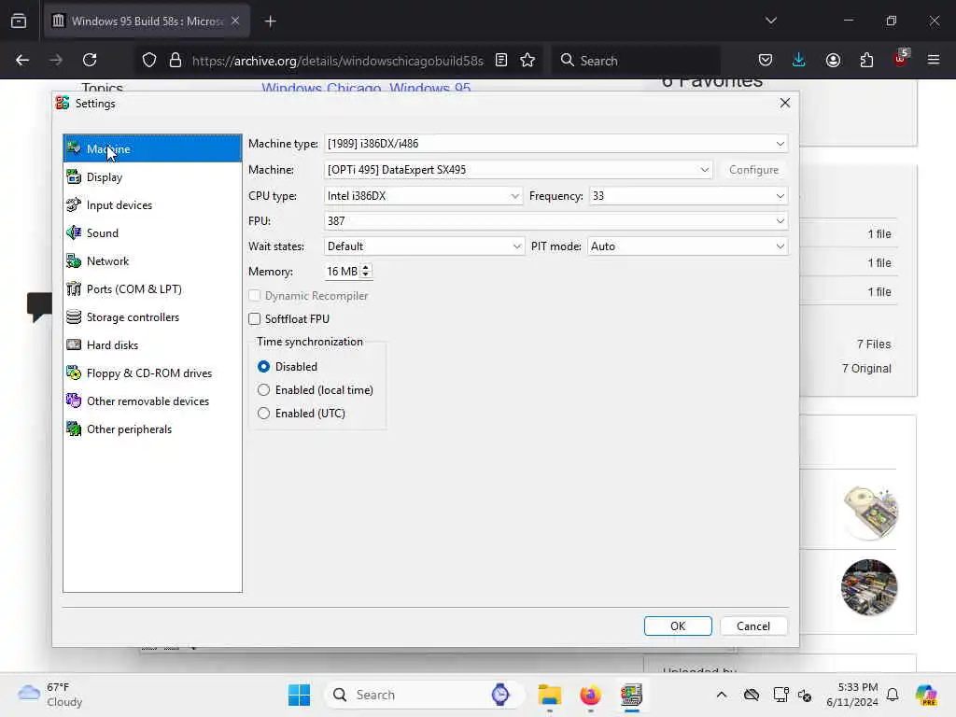956x717 pixels.
Task: Open the Firefox View button
Action: (x=19, y=21)
